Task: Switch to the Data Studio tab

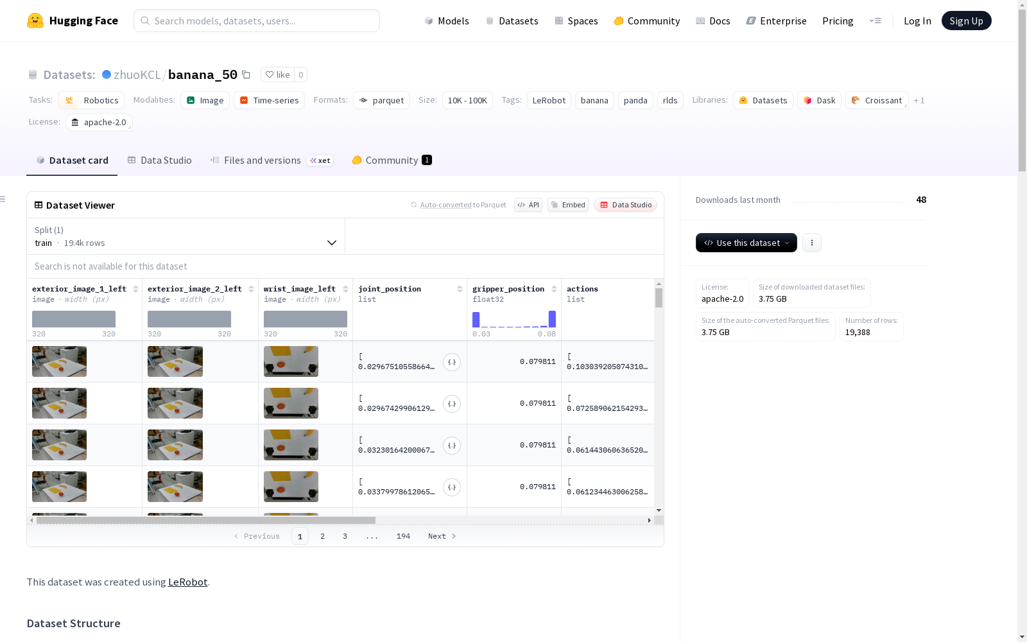Action: tap(159, 160)
